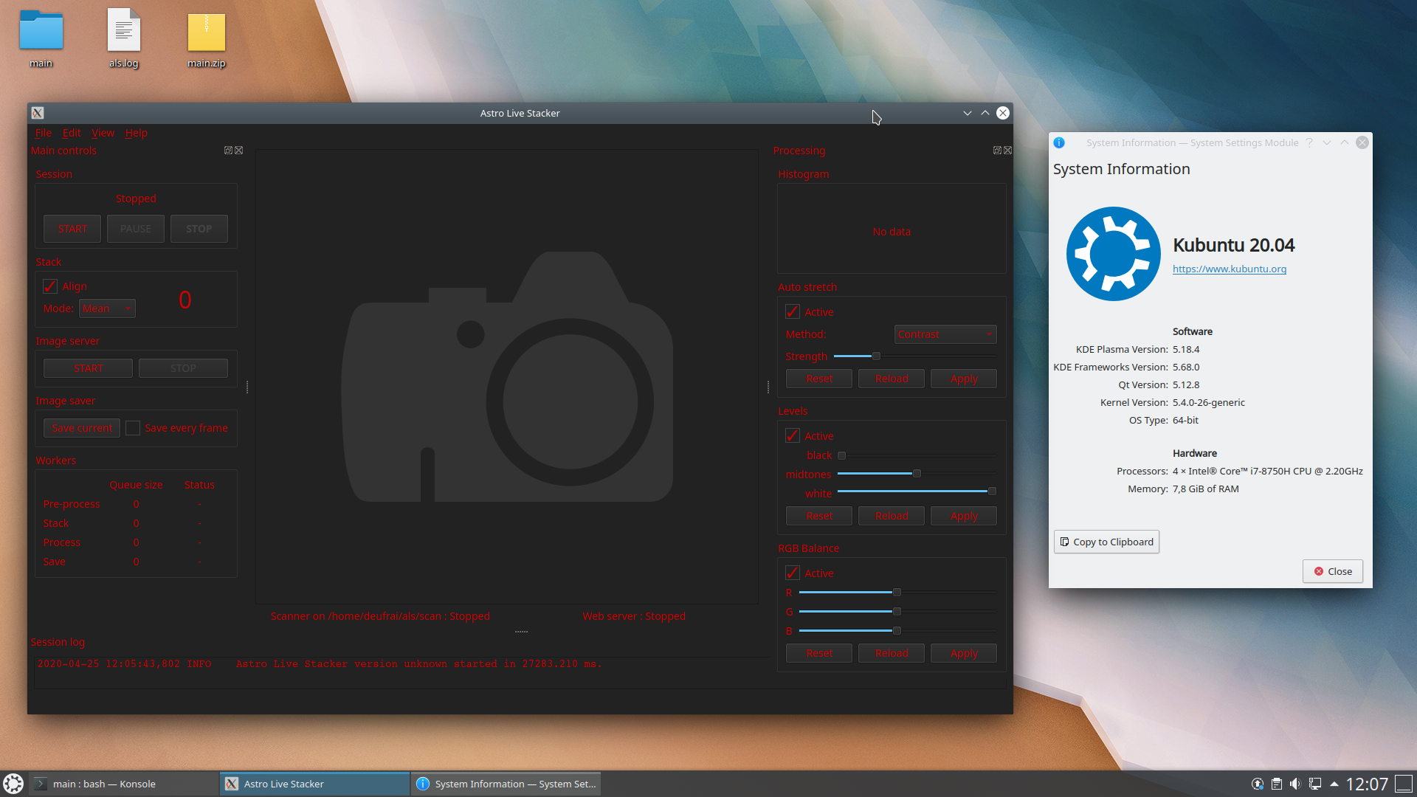Expand hidden system tray icons arrow
Screen dimensions: 1417x797
tap(1334, 784)
